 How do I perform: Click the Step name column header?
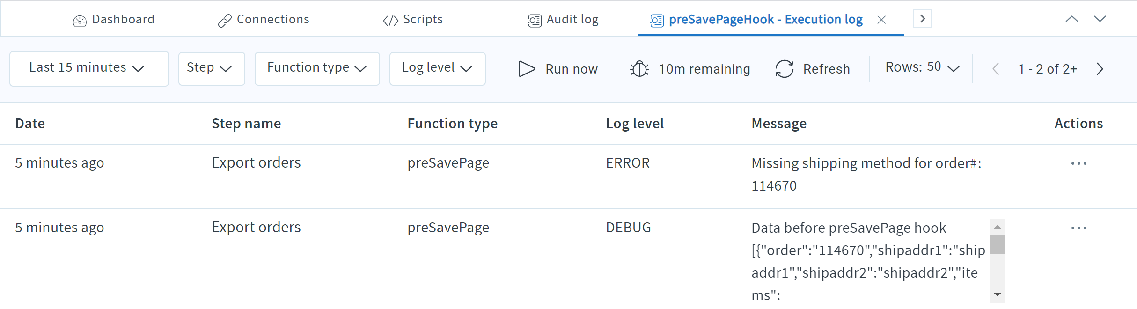click(x=246, y=124)
